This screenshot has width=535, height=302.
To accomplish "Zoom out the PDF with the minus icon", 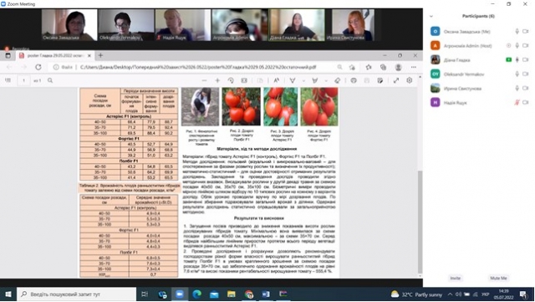I will [204, 80].
